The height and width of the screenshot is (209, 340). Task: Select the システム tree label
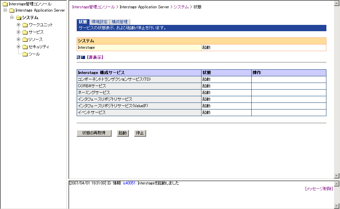[30, 18]
